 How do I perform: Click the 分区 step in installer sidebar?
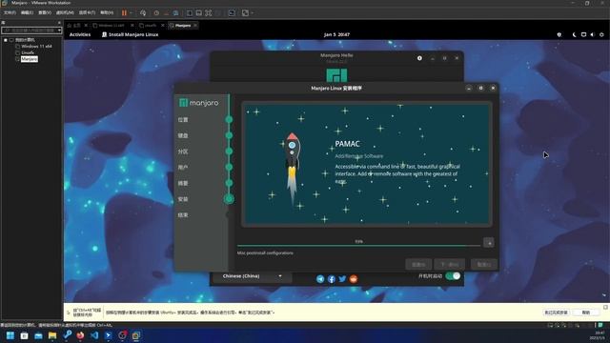pos(183,151)
